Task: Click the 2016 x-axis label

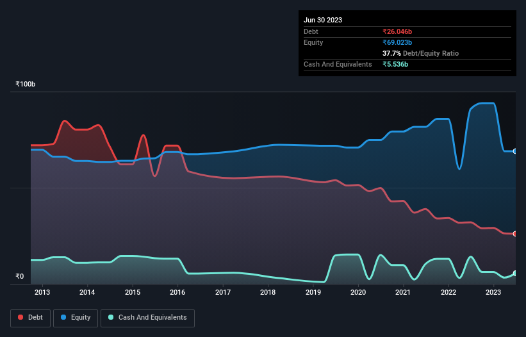Action: click(177, 292)
